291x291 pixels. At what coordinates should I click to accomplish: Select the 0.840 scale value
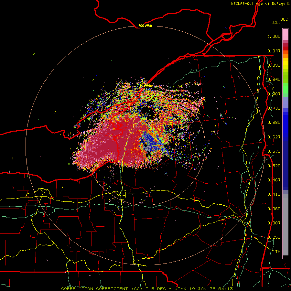274,80
